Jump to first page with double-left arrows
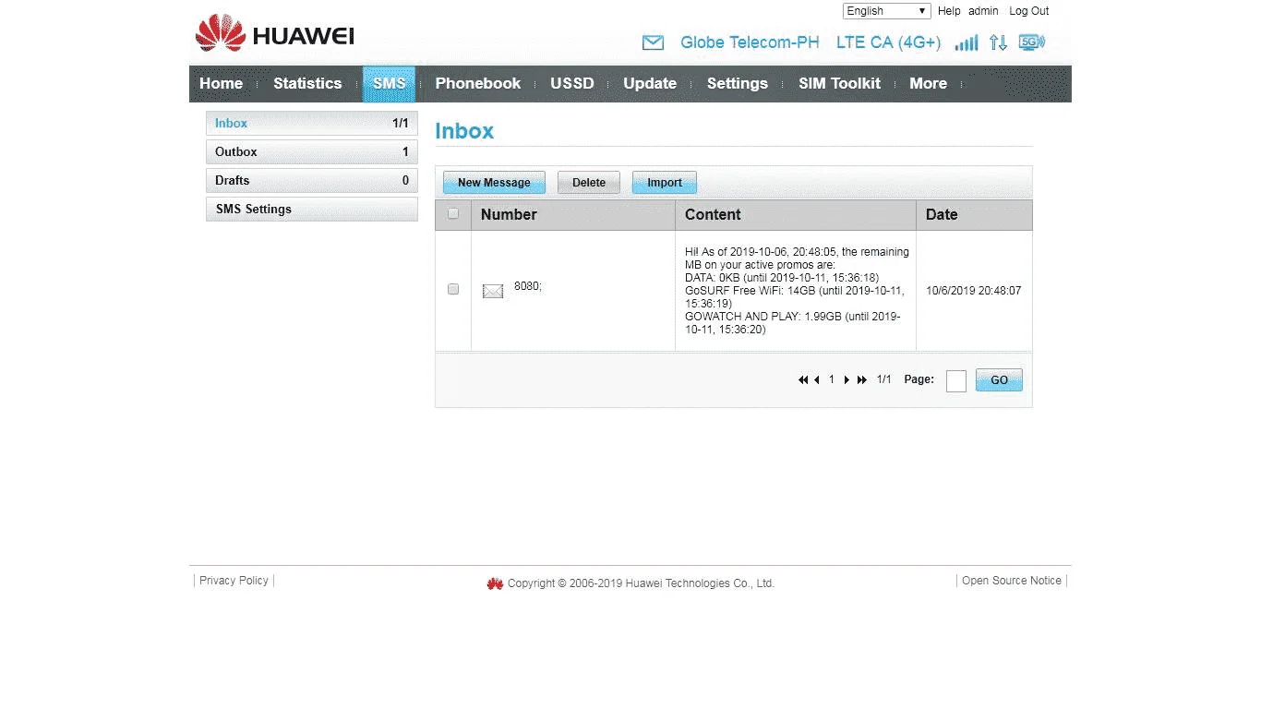This screenshot has width=1261, height=709. (x=803, y=379)
